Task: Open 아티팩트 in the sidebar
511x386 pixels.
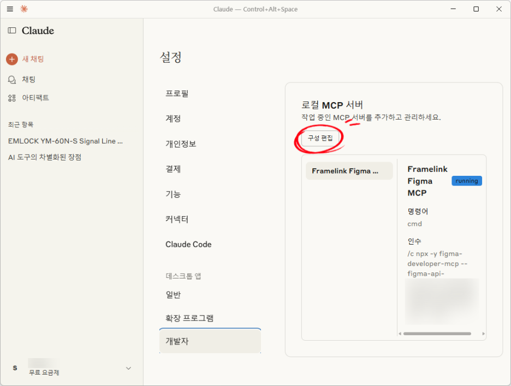Action: [35, 98]
